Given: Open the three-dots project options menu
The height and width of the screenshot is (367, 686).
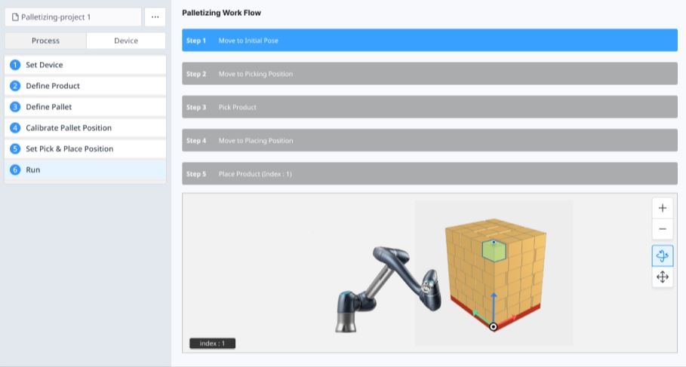Looking at the screenshot, I should coord(155,17).
